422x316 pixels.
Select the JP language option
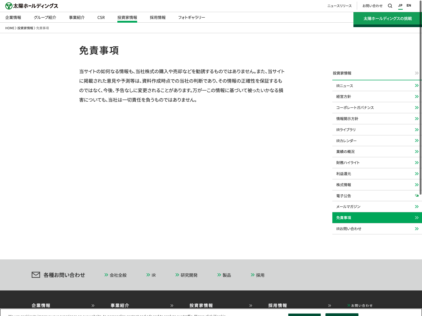pos(400,6)
